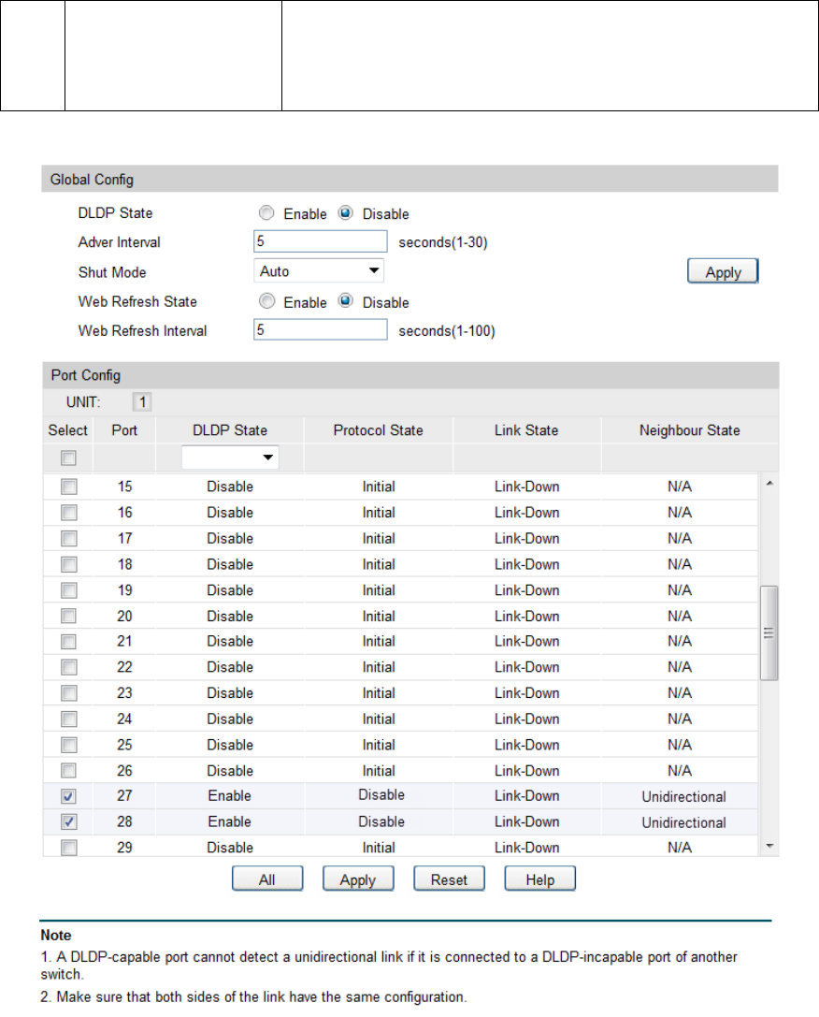This screenshot has height=1017, width=819.
Task: Click Enable DLDP state of port 27
Action: (x=229, y=796)
